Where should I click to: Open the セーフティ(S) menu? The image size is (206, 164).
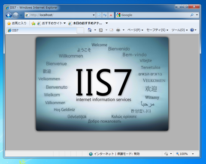point(157,30)
